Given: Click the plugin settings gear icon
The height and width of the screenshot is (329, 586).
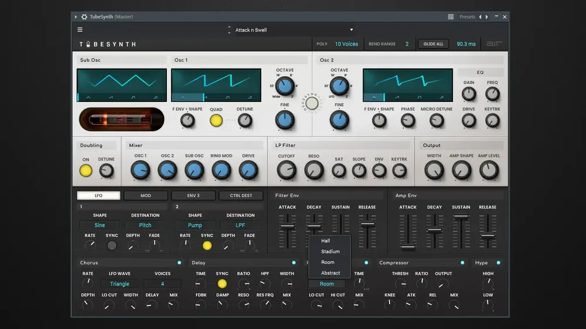Looking at the screenshot, I should (x=84, y=17).
